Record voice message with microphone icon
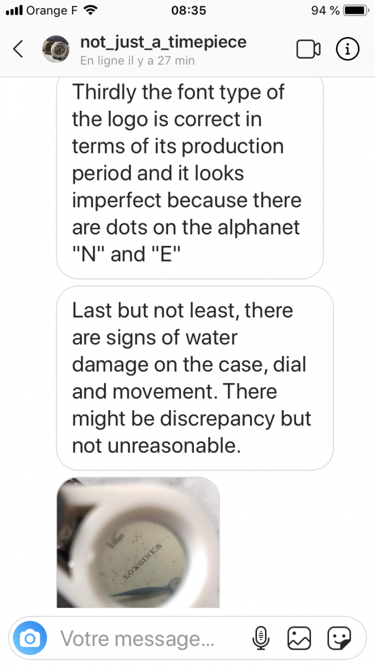Viewport: 375px width, 668px height. (260, 638)
